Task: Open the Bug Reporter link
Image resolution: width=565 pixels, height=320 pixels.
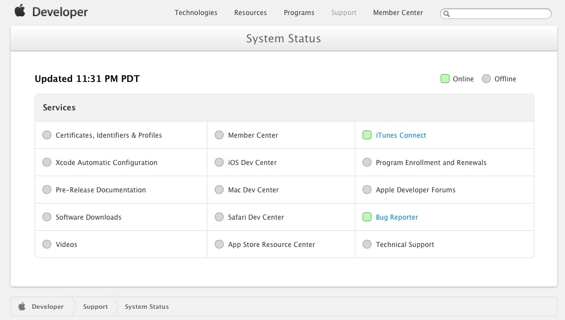Action: pos(397,217)
